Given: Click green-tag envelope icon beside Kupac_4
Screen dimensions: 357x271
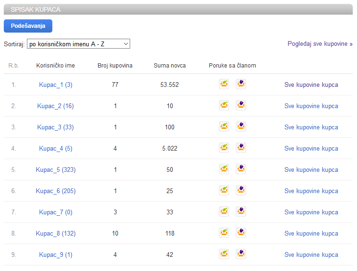Looking at the screenshot, I should click(x=224, y=148).
